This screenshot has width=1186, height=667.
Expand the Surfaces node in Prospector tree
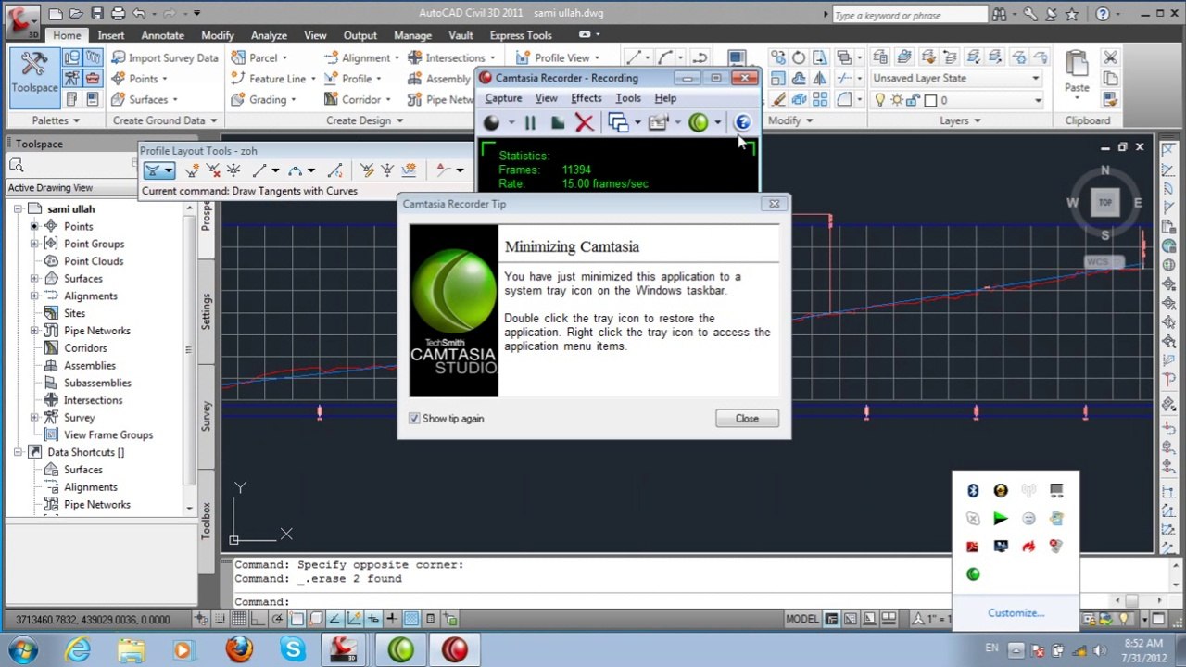point(34,279)
